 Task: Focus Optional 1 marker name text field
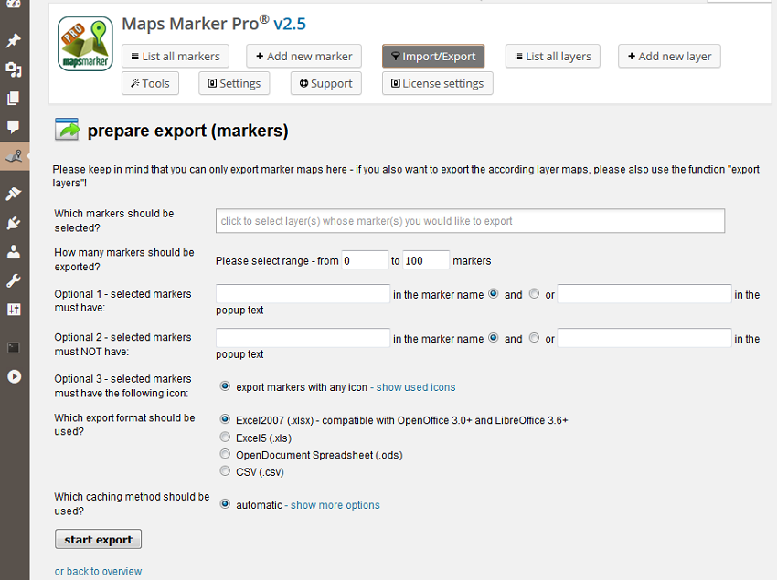coord(303,294)
